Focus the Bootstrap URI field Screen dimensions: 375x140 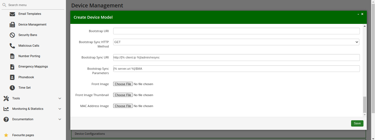(236, 31)
